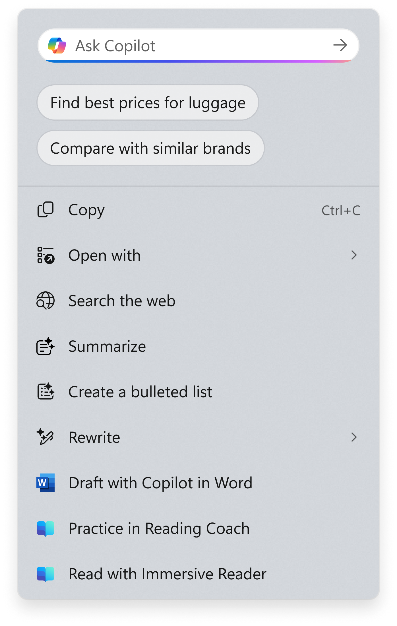The height and width of the screenshot is (626, 397).
Task: Click the Summarize sparkle icon
Action: point(46,346)
